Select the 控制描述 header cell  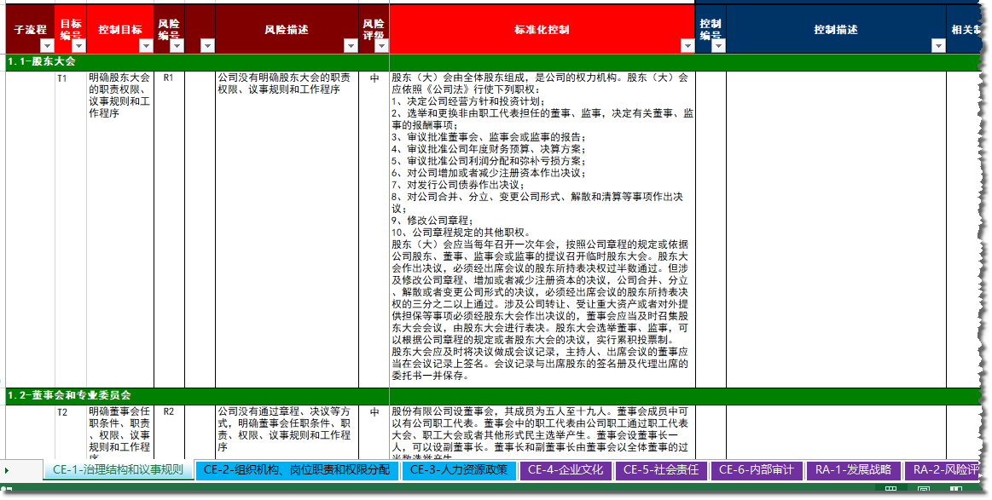(837, 30)
